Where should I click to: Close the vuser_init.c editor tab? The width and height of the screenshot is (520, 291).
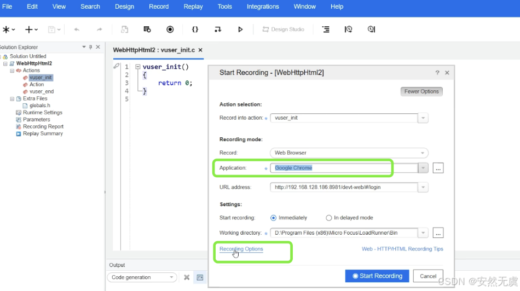200,50
